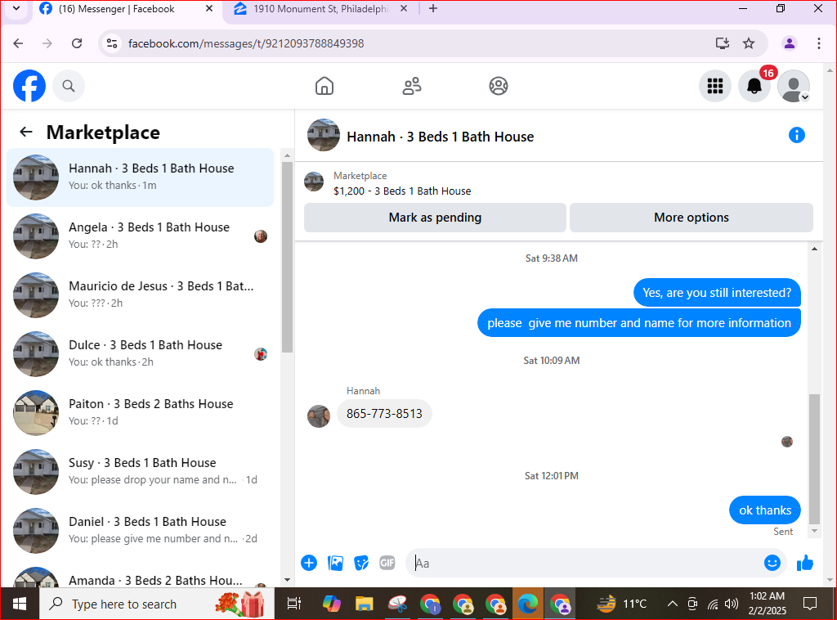The image size is (837, 620).
Task: Open the Windows Start menu
Action: (x=20, y=604)
